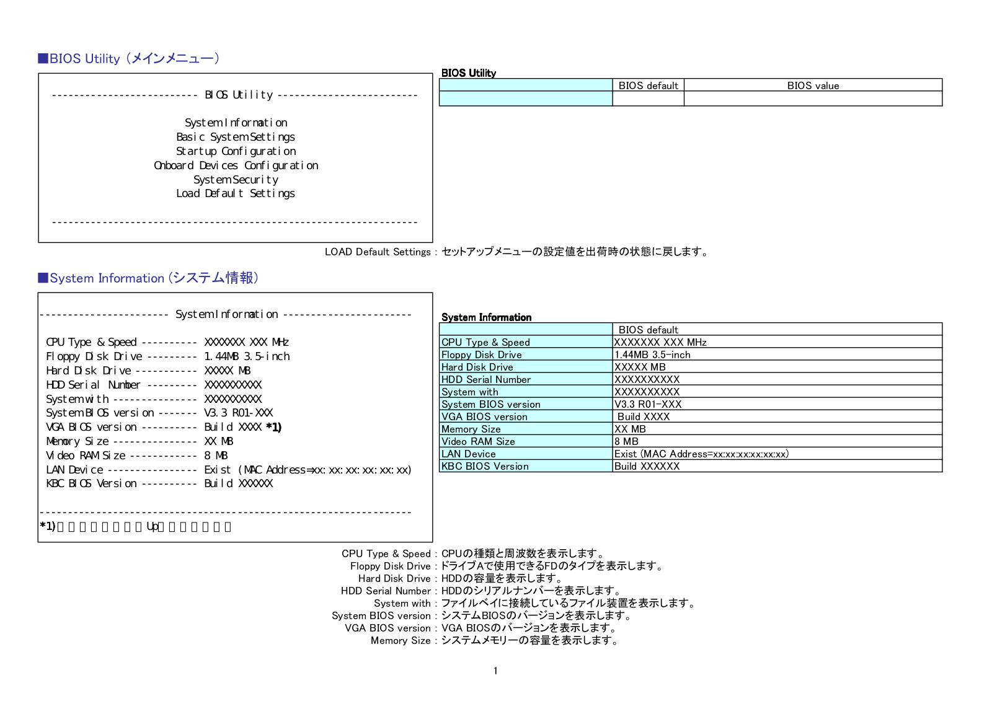Click 'HDDのシリアルナンバーを表示します' description

click(532, 591)
